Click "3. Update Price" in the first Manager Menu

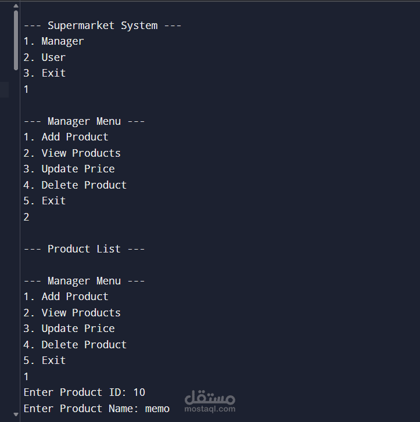tap(69, 169)
